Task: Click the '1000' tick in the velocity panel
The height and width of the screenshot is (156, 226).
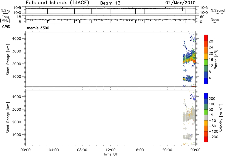Action: (17, 135)
